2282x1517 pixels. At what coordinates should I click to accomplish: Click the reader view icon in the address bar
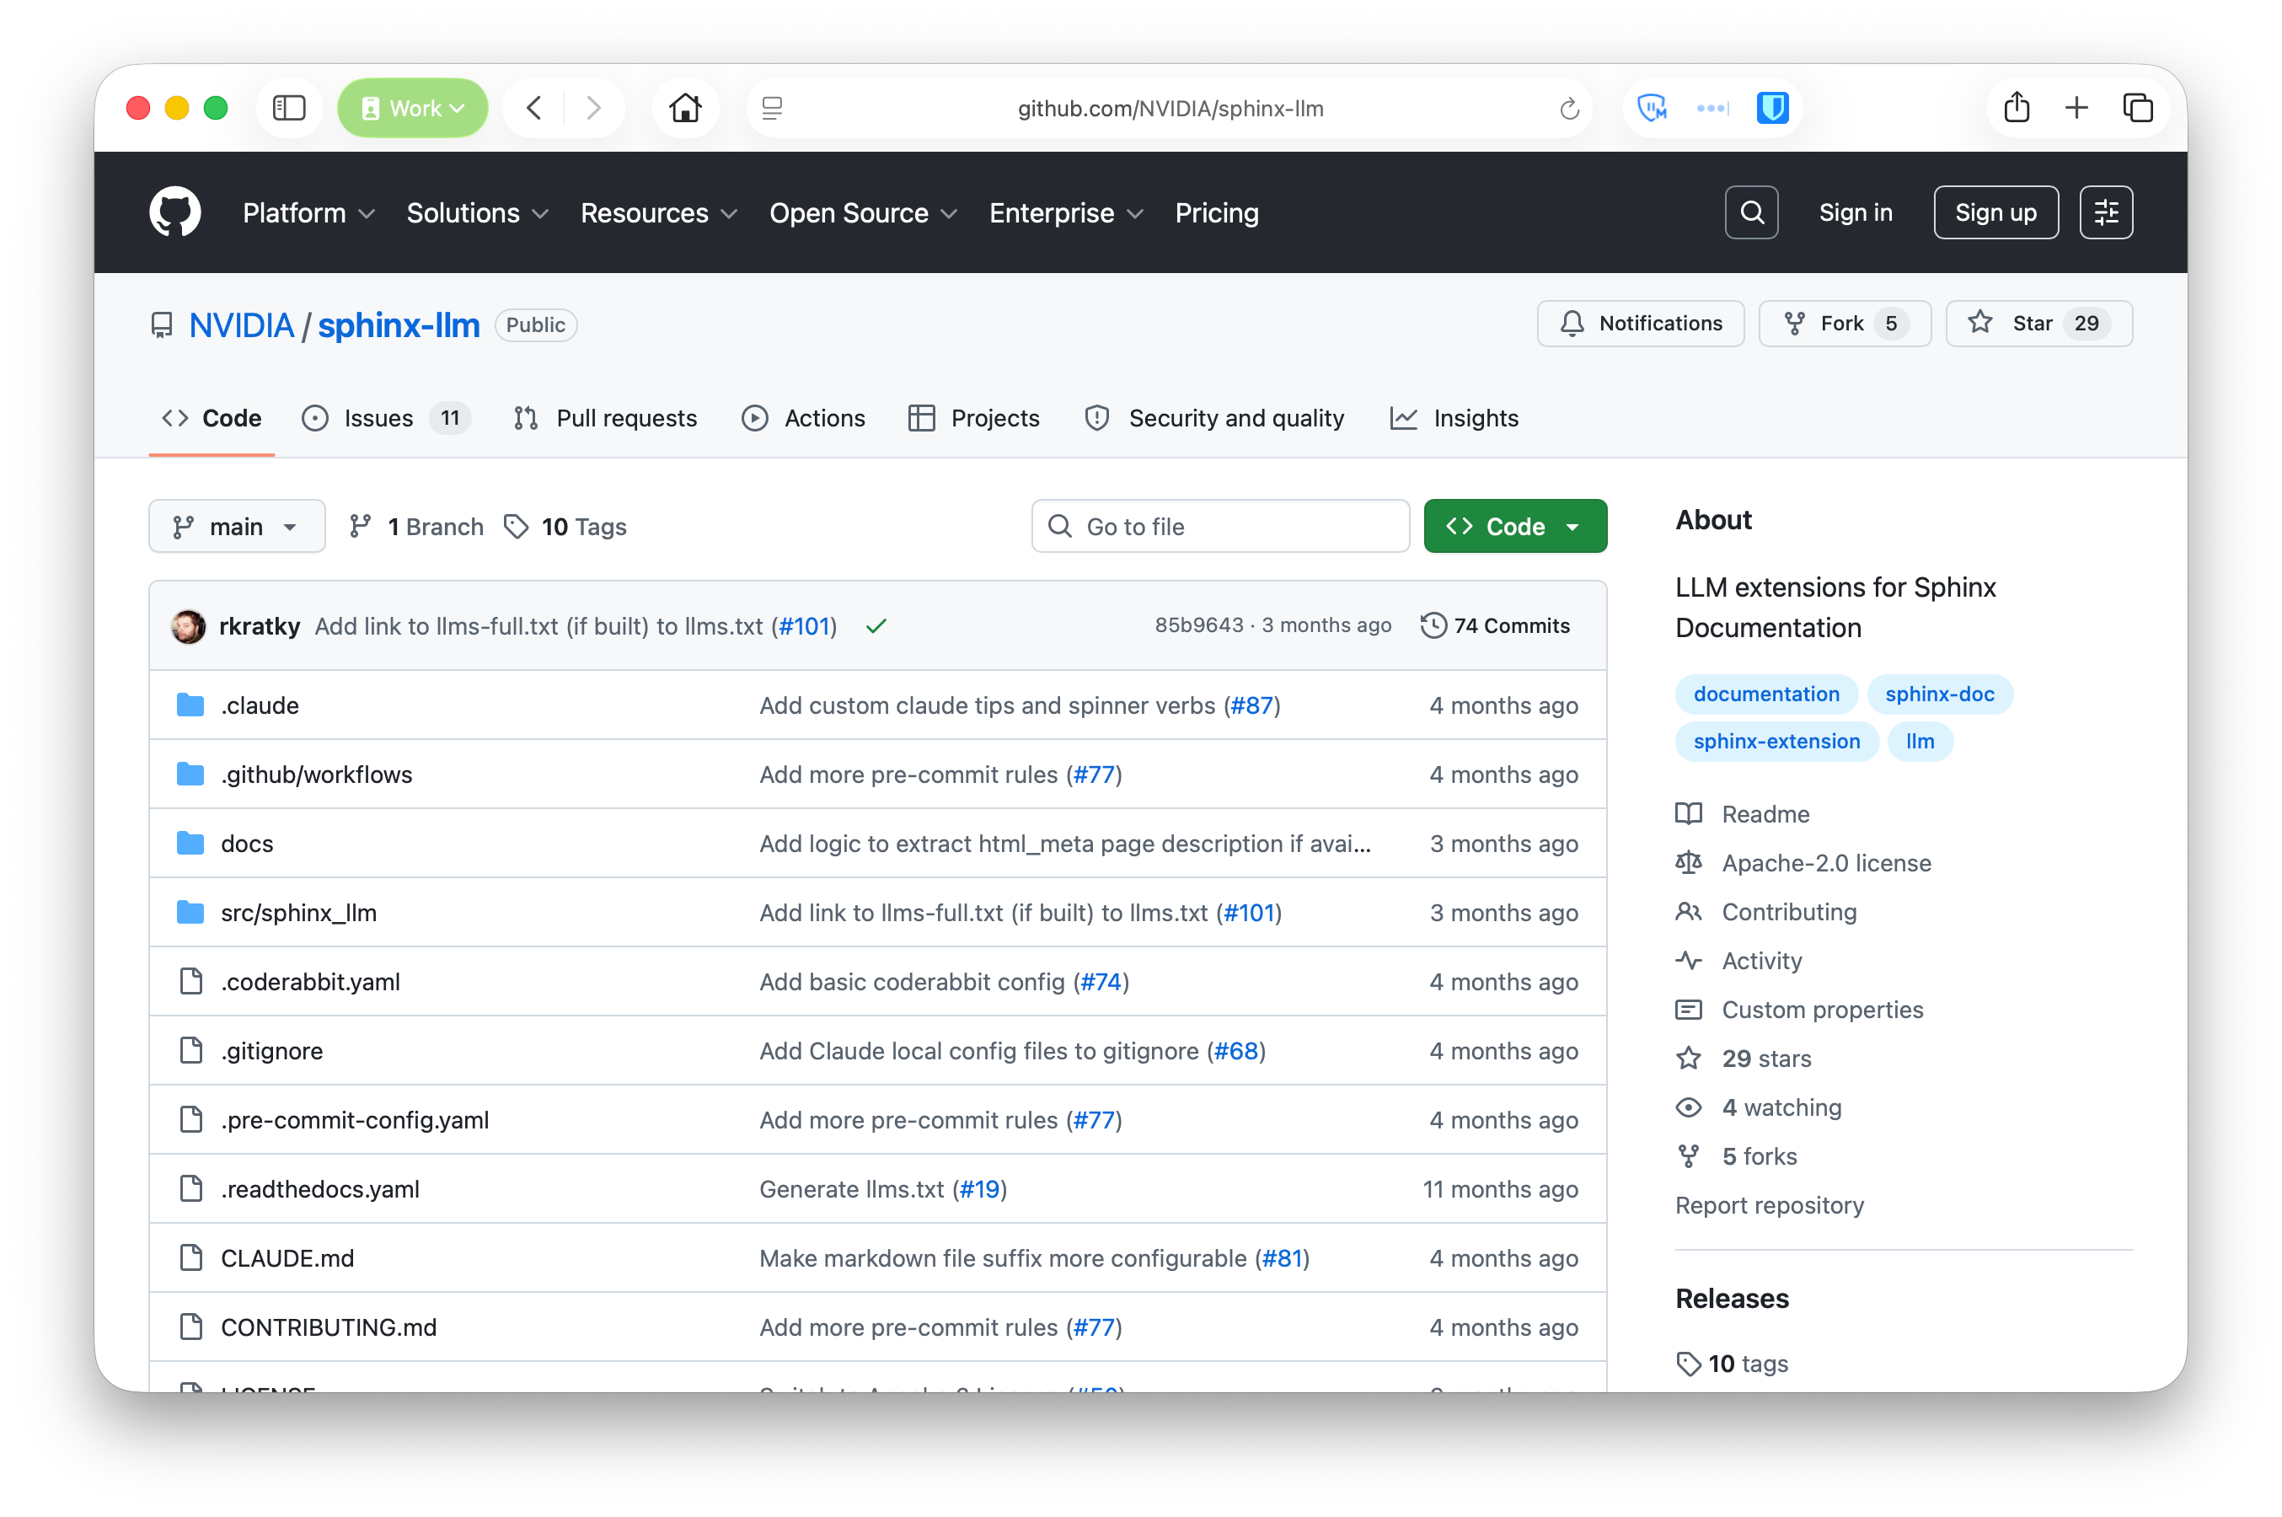point(772,109)
